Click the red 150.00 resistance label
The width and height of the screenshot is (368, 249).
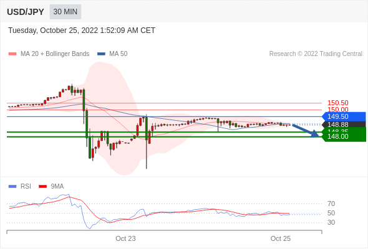(x=337, y=109)
